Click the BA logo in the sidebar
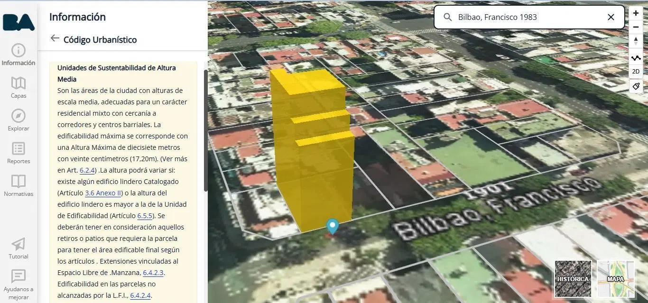The image size is (648, 303). pos(19,22)
